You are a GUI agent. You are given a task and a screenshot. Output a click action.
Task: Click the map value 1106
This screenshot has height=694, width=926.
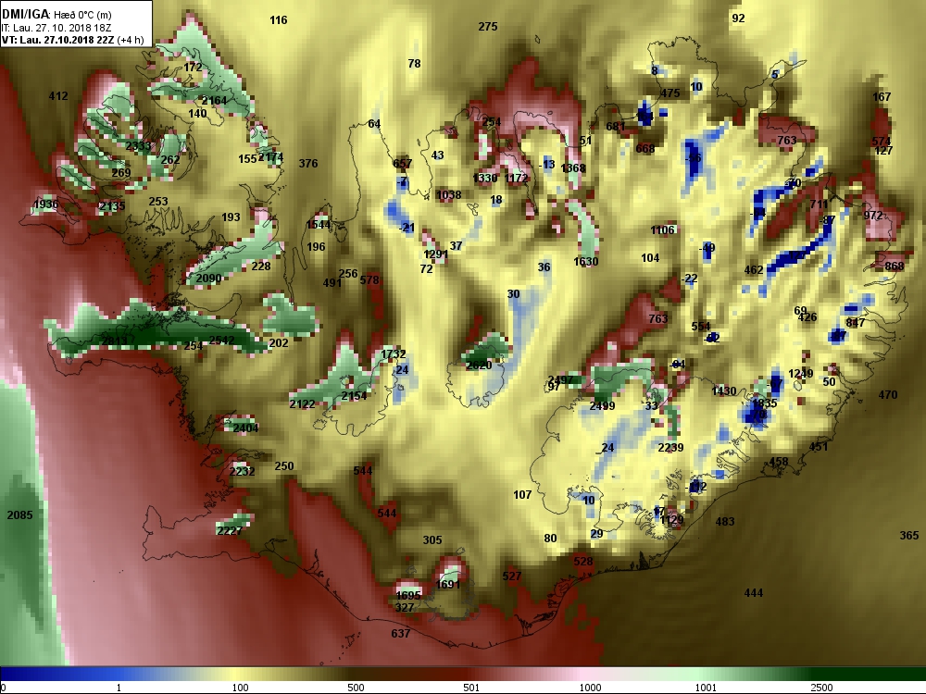click(x=662, y=230)
